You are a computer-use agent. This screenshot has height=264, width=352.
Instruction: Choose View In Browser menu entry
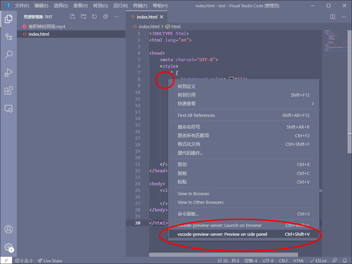[x=244, y=194]
